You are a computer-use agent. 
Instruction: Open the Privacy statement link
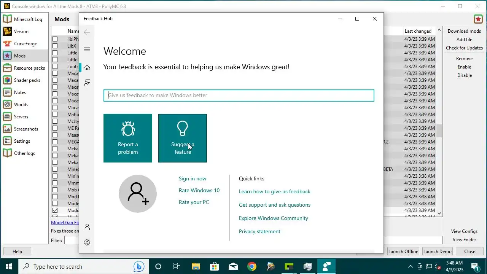259,231
